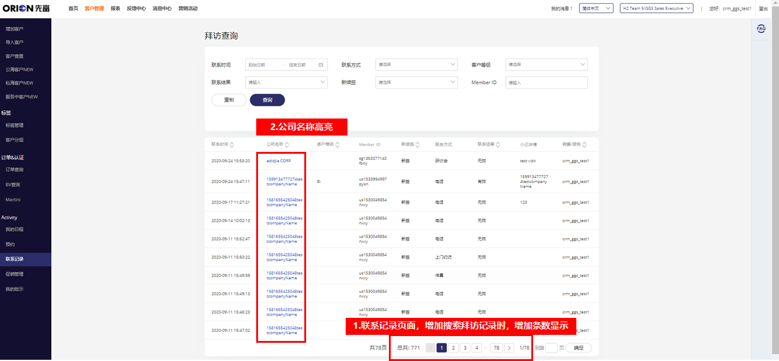Open 首页 in the top navigation
This screenshot has width=779, height=361.
(x=73, y=9)
